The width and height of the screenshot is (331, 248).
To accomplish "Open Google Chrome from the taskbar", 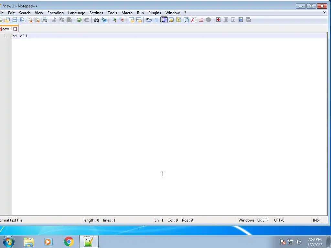I will (69, 242).
